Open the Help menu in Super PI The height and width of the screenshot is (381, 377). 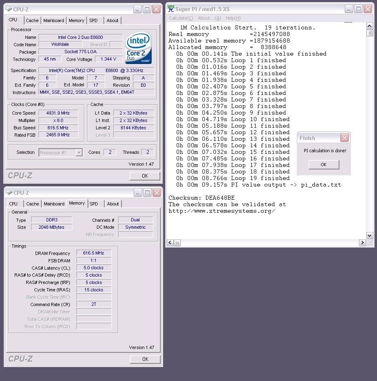click(233, 18)
